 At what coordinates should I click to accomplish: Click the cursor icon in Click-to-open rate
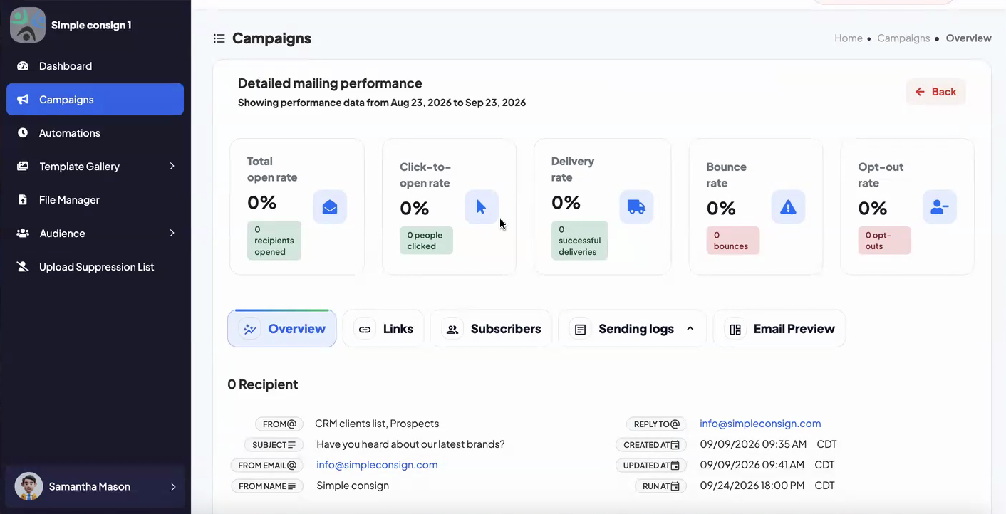(x=482, y=207)
